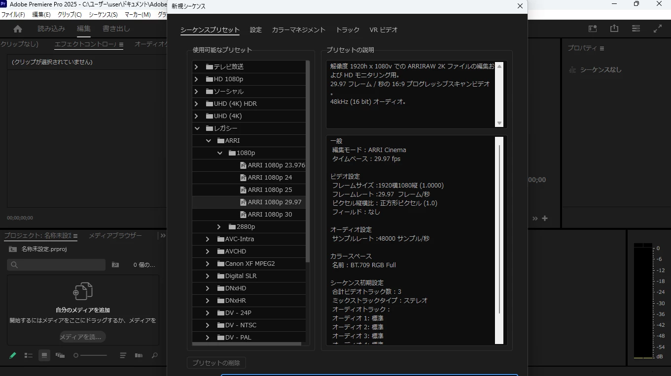Expand the DNxHD preset folder
The height and width of the screenshot is (376, 671).
208,288
